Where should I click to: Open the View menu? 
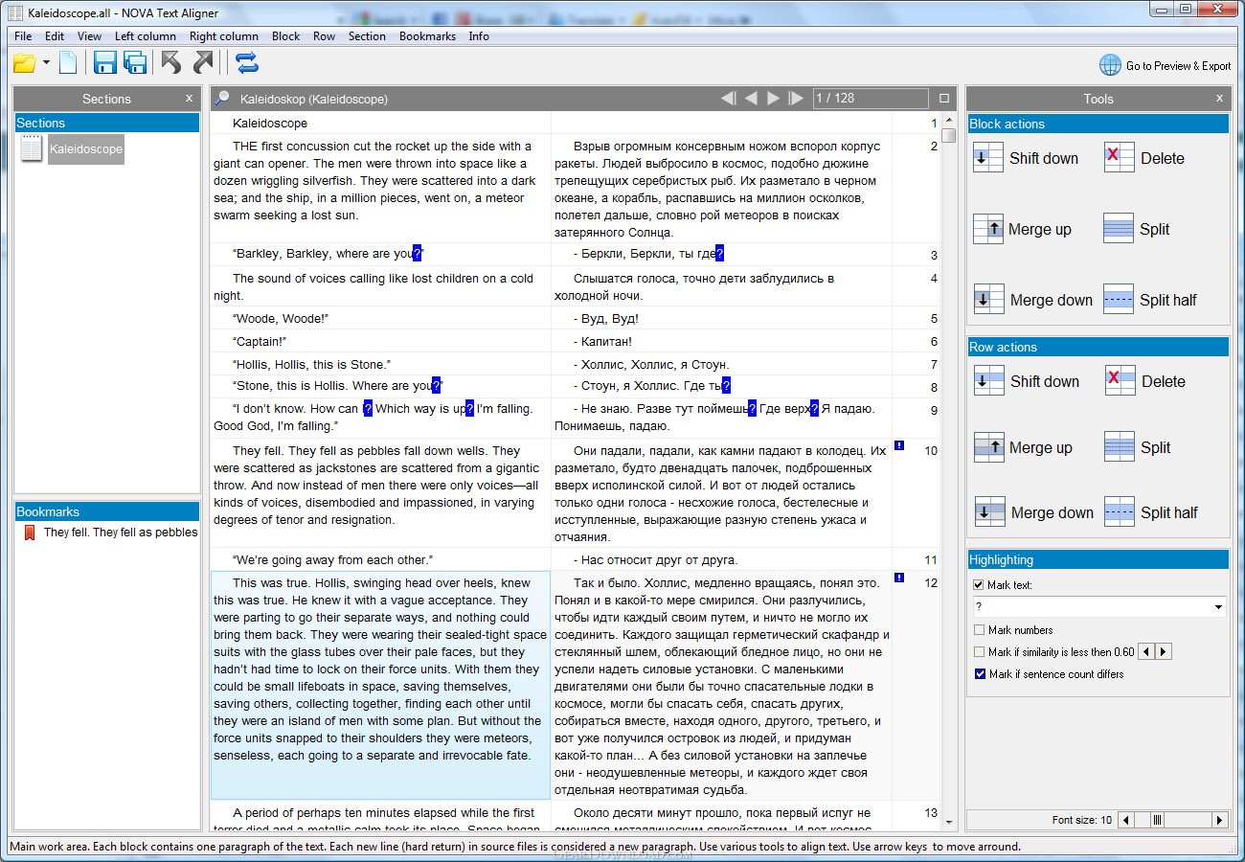coord(89,36)
